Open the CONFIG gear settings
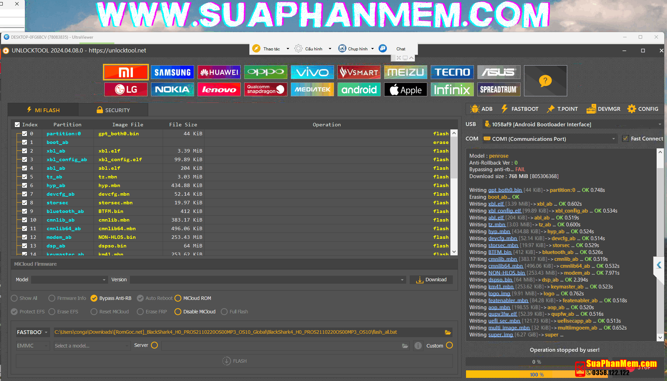The image size is (667, 381). [643, 109]
